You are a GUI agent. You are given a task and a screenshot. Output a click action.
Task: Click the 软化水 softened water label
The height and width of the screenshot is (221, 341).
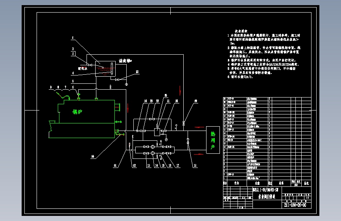coord(83,68)
